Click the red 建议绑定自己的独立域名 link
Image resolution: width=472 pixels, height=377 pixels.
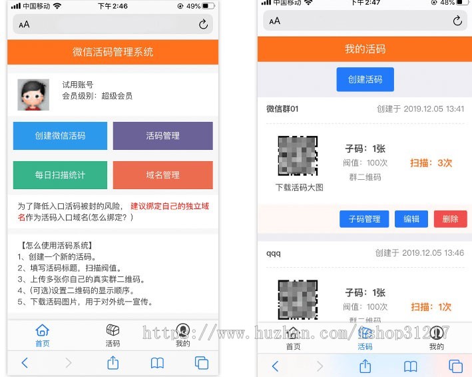(170, 206)
